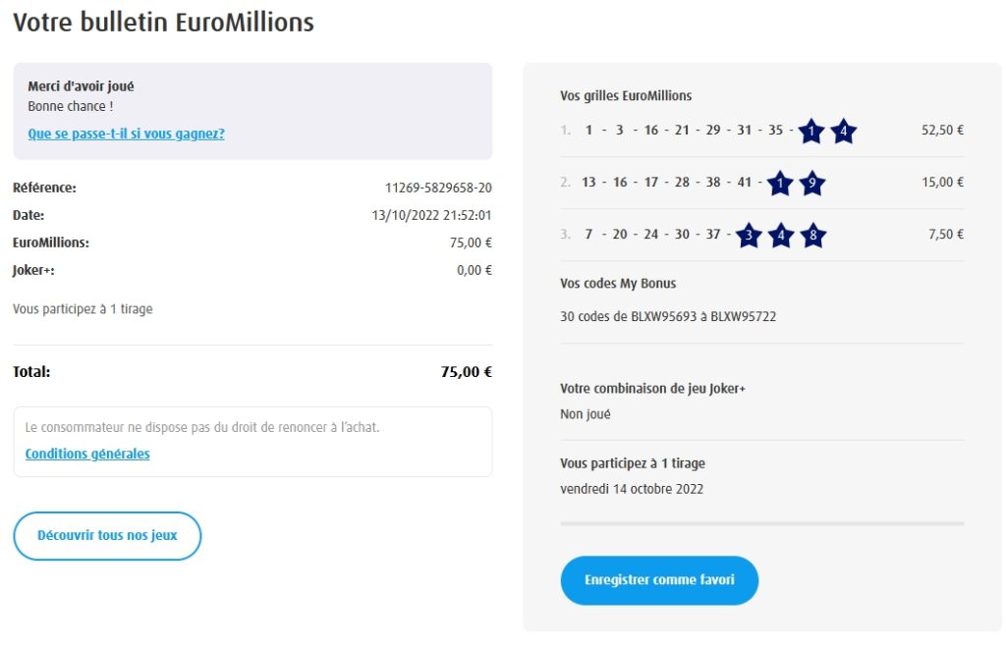
Task: Select star number 1 in the second grid
Action: [x=779, y=183]
